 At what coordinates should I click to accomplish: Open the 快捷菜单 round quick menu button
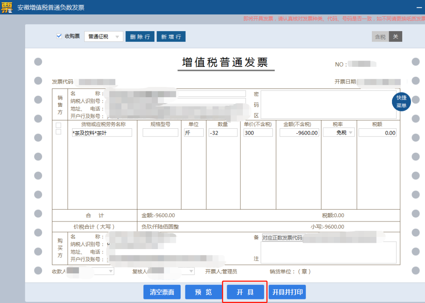[x=401, y=102]
